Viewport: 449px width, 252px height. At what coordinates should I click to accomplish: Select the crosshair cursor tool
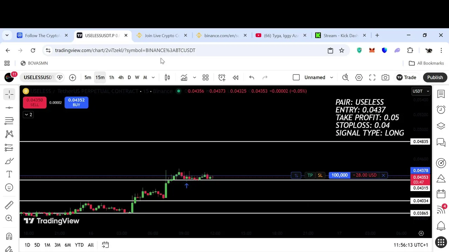9,94
